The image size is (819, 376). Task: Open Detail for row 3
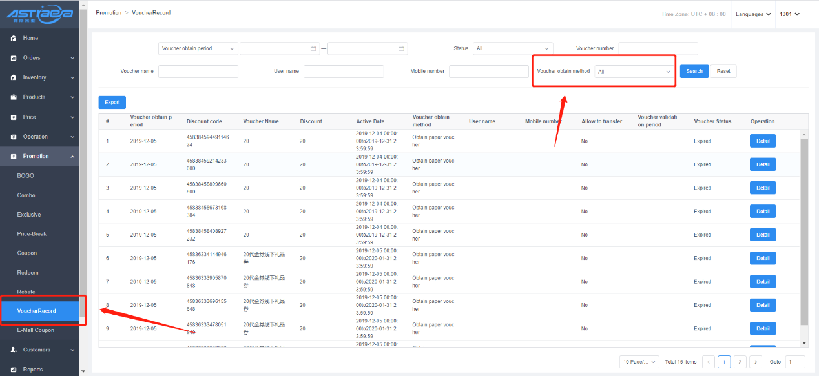point(763,188)
